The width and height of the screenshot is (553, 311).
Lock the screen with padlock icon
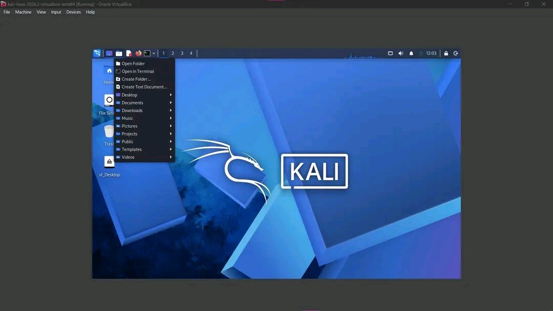point(446,53)
